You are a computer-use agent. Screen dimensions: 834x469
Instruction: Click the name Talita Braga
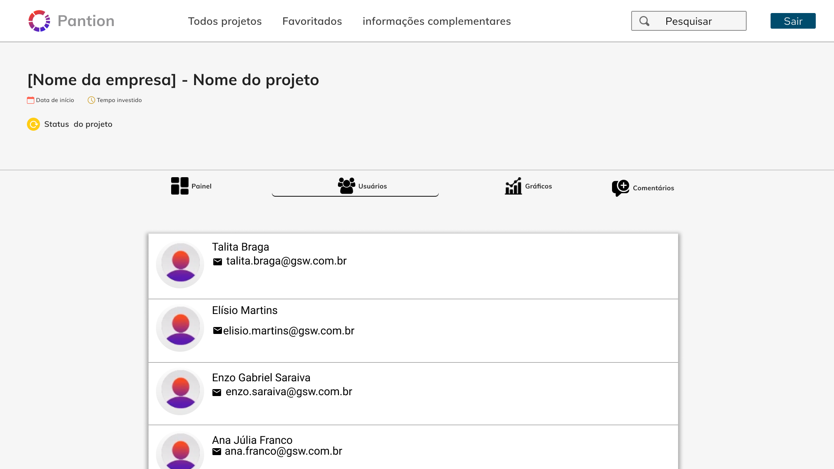pyautogui.click(x=241, y=247)
